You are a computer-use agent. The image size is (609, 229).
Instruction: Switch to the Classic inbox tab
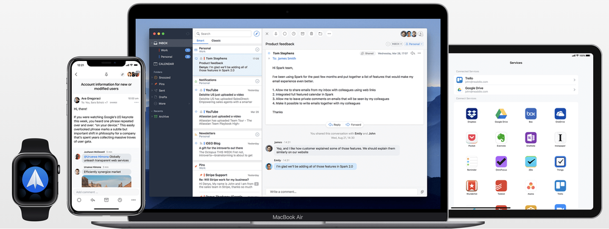[216, 41]
